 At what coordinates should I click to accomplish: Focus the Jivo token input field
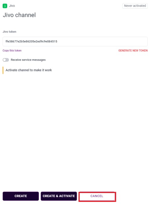coord(75,41)
